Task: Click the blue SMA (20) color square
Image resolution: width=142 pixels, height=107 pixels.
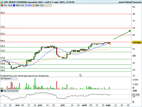Action: (x=14, y=5)
